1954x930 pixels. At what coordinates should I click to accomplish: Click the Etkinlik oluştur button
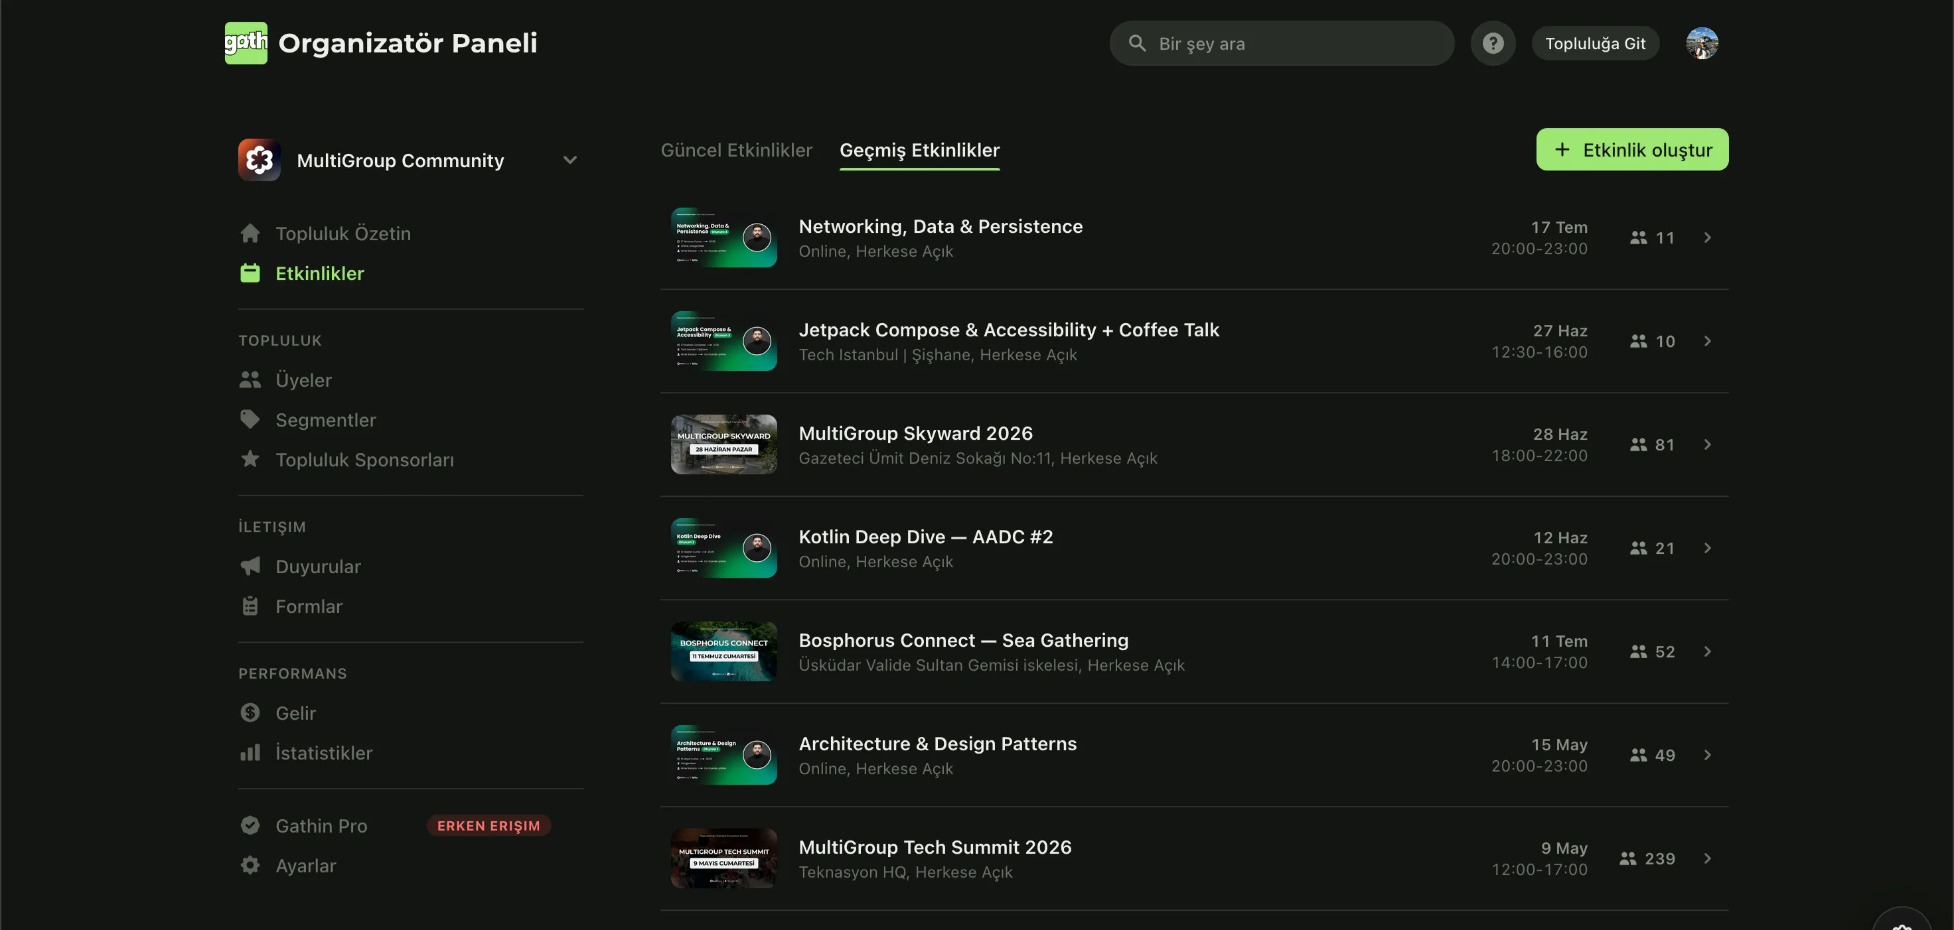click(x=1632, y=149)
